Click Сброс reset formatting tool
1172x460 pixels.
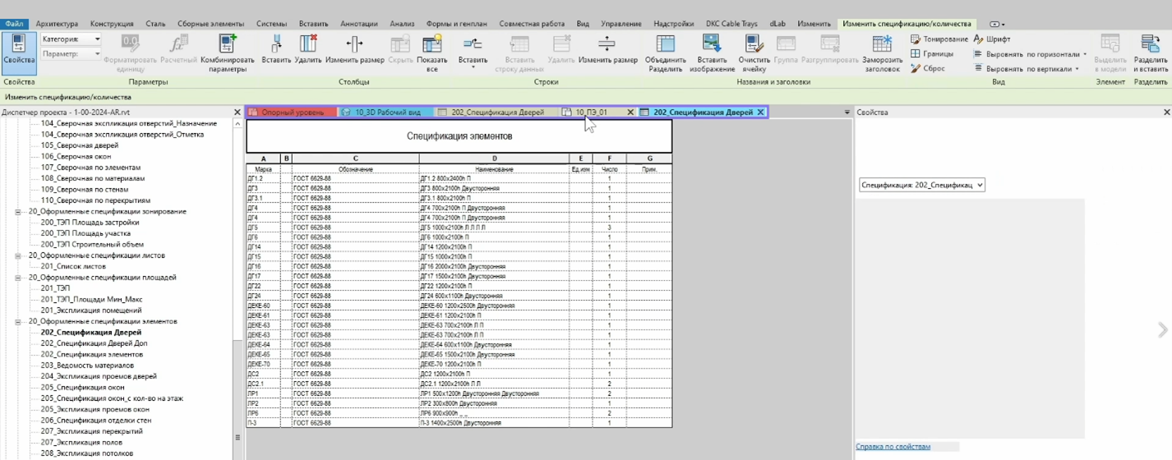(927, 69)
